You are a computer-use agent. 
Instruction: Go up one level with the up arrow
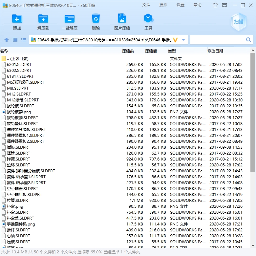coord(7,40)
